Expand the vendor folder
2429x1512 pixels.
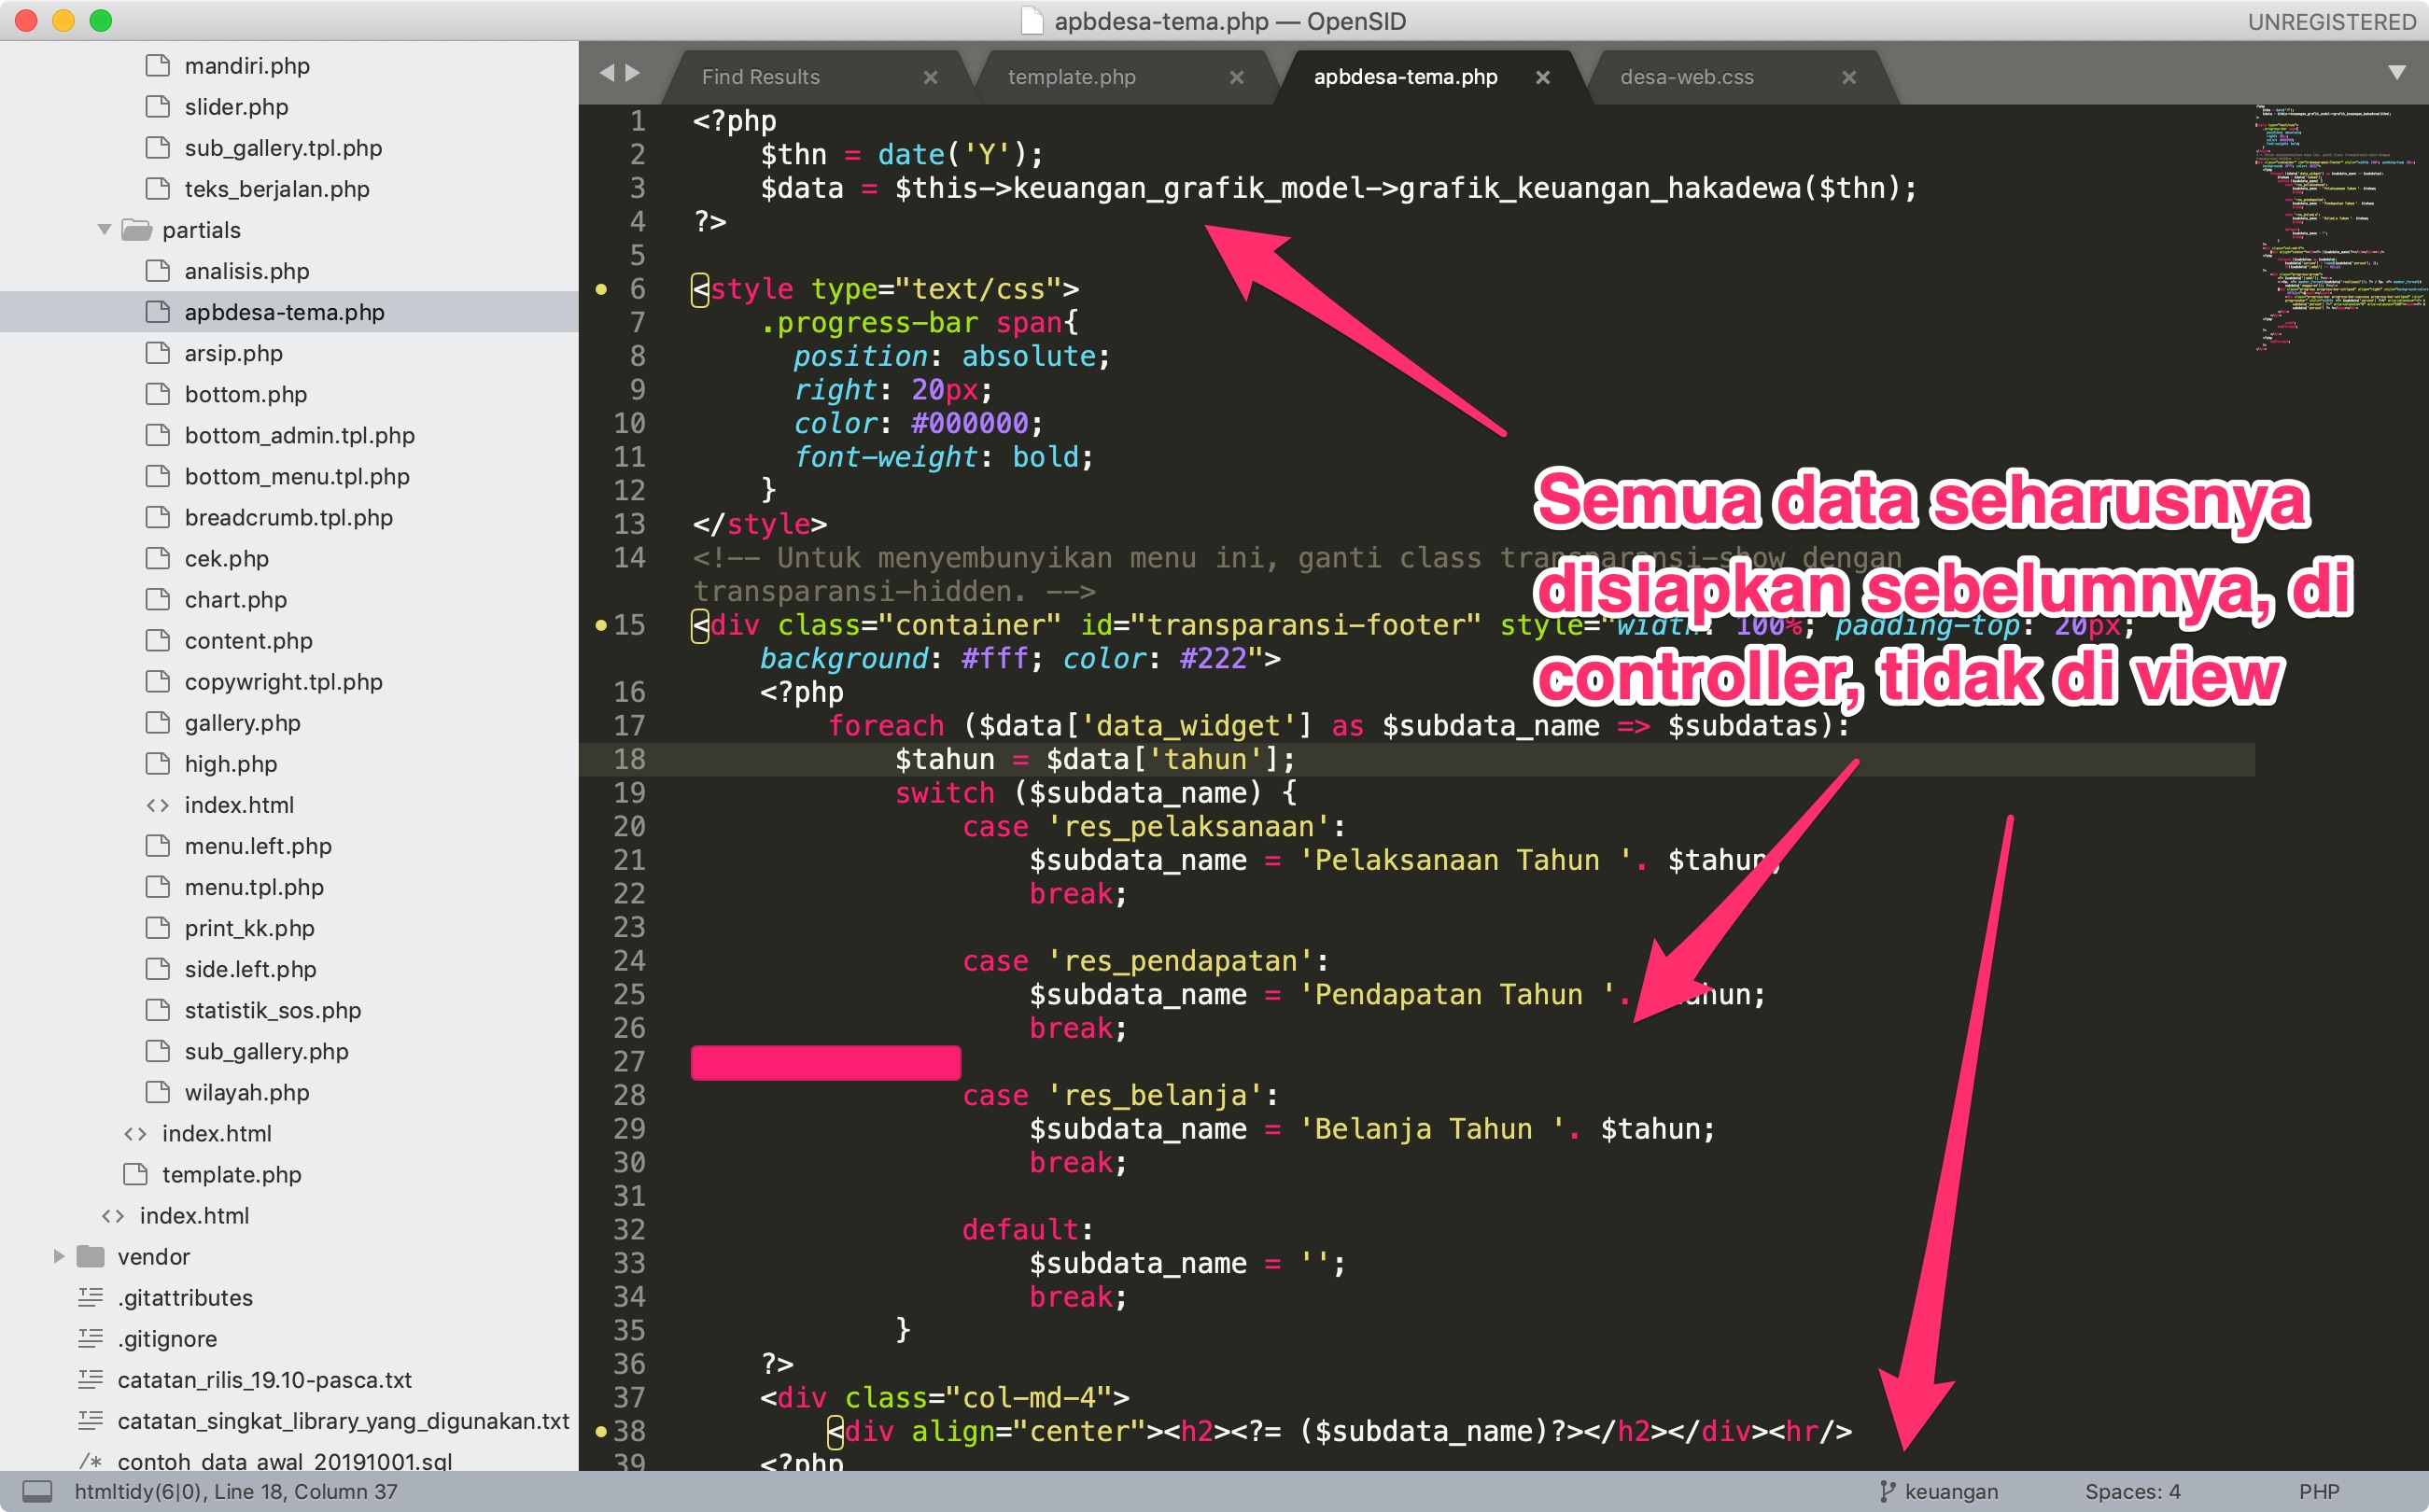tap(57, 1257)
